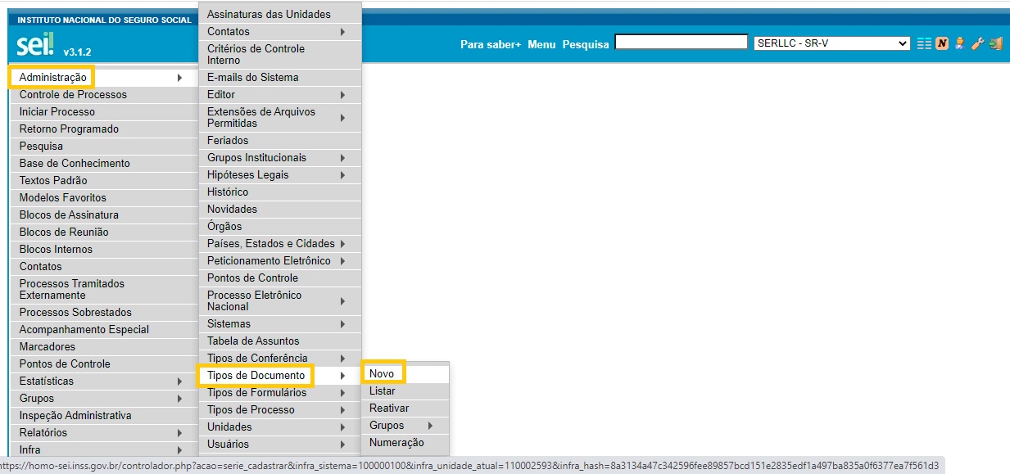The height and width of the screenshot is (474, 1010).
Task: Click the Pesquisa link in header bar
Action: [586, 44]
